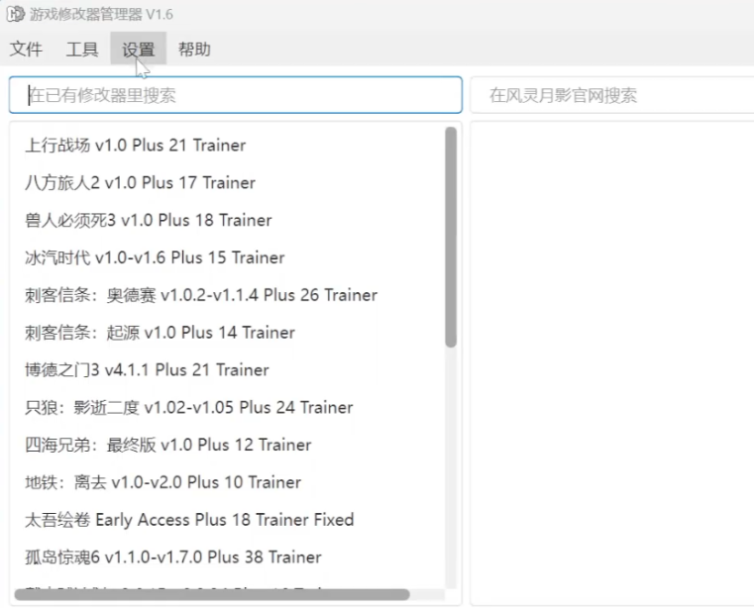754x608 pixels.
Task: Open the 文件 menu
Action: 26,49
